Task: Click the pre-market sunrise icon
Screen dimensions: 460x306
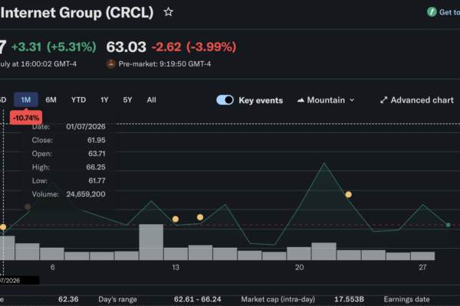Action: click(x=111, y=63)
